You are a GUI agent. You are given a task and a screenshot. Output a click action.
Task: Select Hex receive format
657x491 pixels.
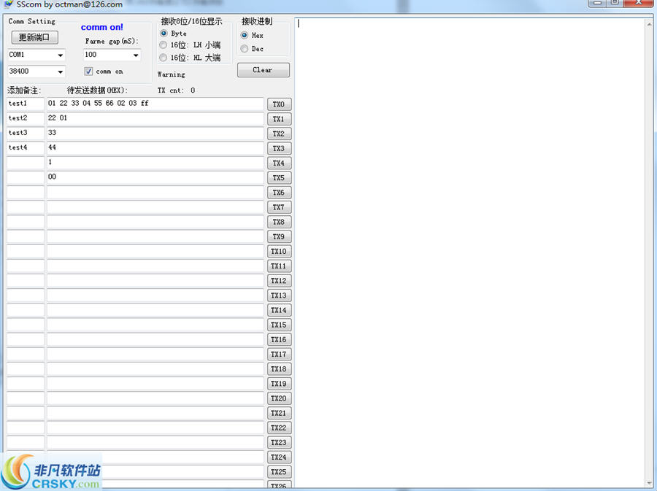(245, 35)
